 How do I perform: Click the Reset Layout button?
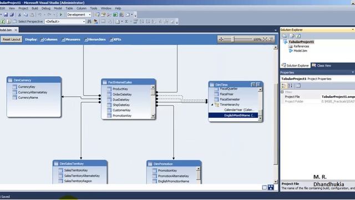coord(11,39)
